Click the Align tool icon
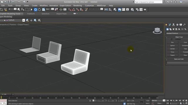 [110, 10]
